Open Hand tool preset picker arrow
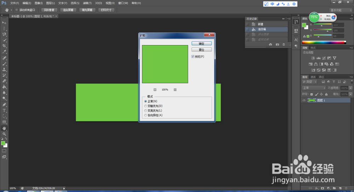 (11, 10)
